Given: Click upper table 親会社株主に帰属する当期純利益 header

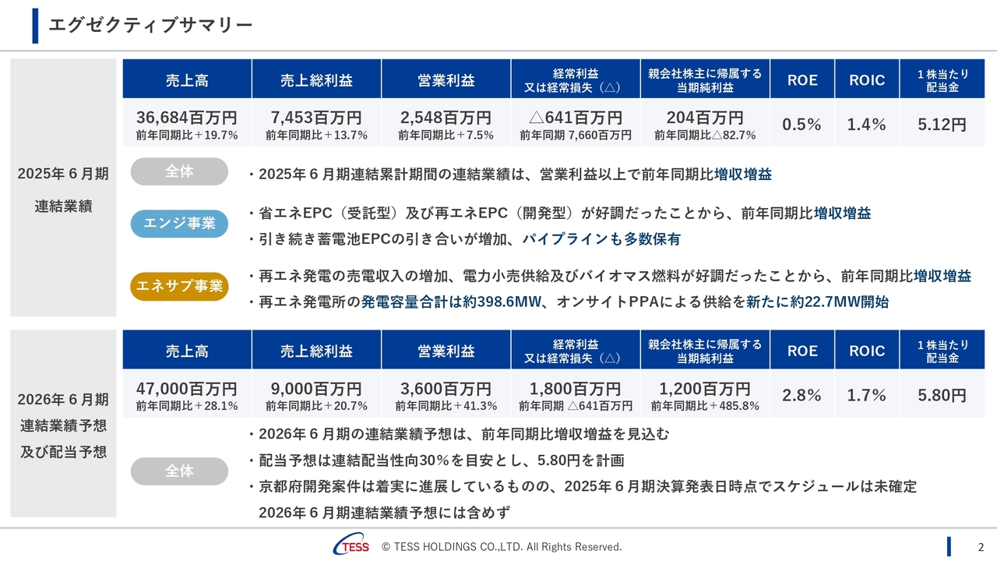Looking at the screenshot, I should point(705,79).
